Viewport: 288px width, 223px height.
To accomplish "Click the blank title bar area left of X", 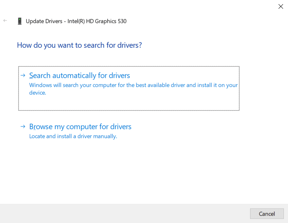I will tap(152, 6).
